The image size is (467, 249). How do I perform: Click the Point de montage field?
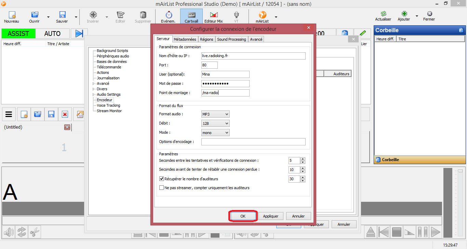pyautogui.click(x=225, y=93)
